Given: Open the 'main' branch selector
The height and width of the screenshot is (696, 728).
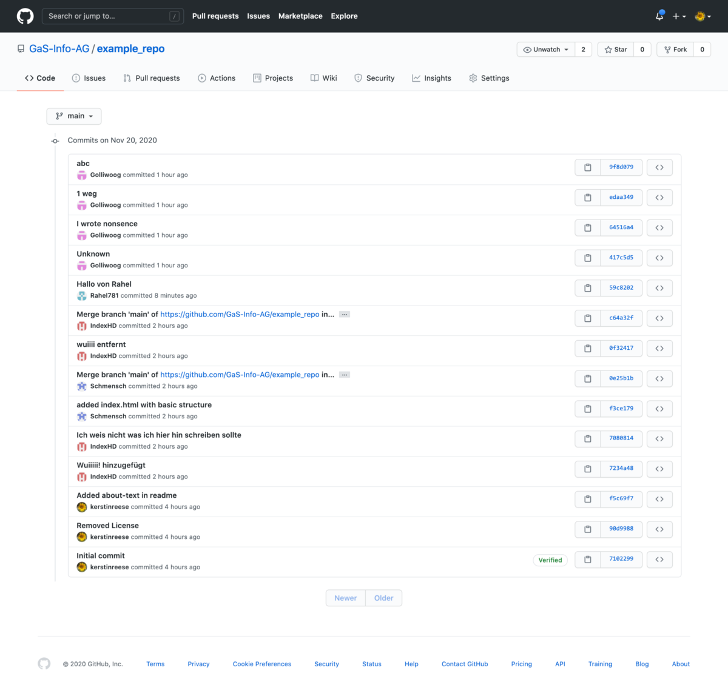Looking at the screenshot, I should click(x=73, y=116).
